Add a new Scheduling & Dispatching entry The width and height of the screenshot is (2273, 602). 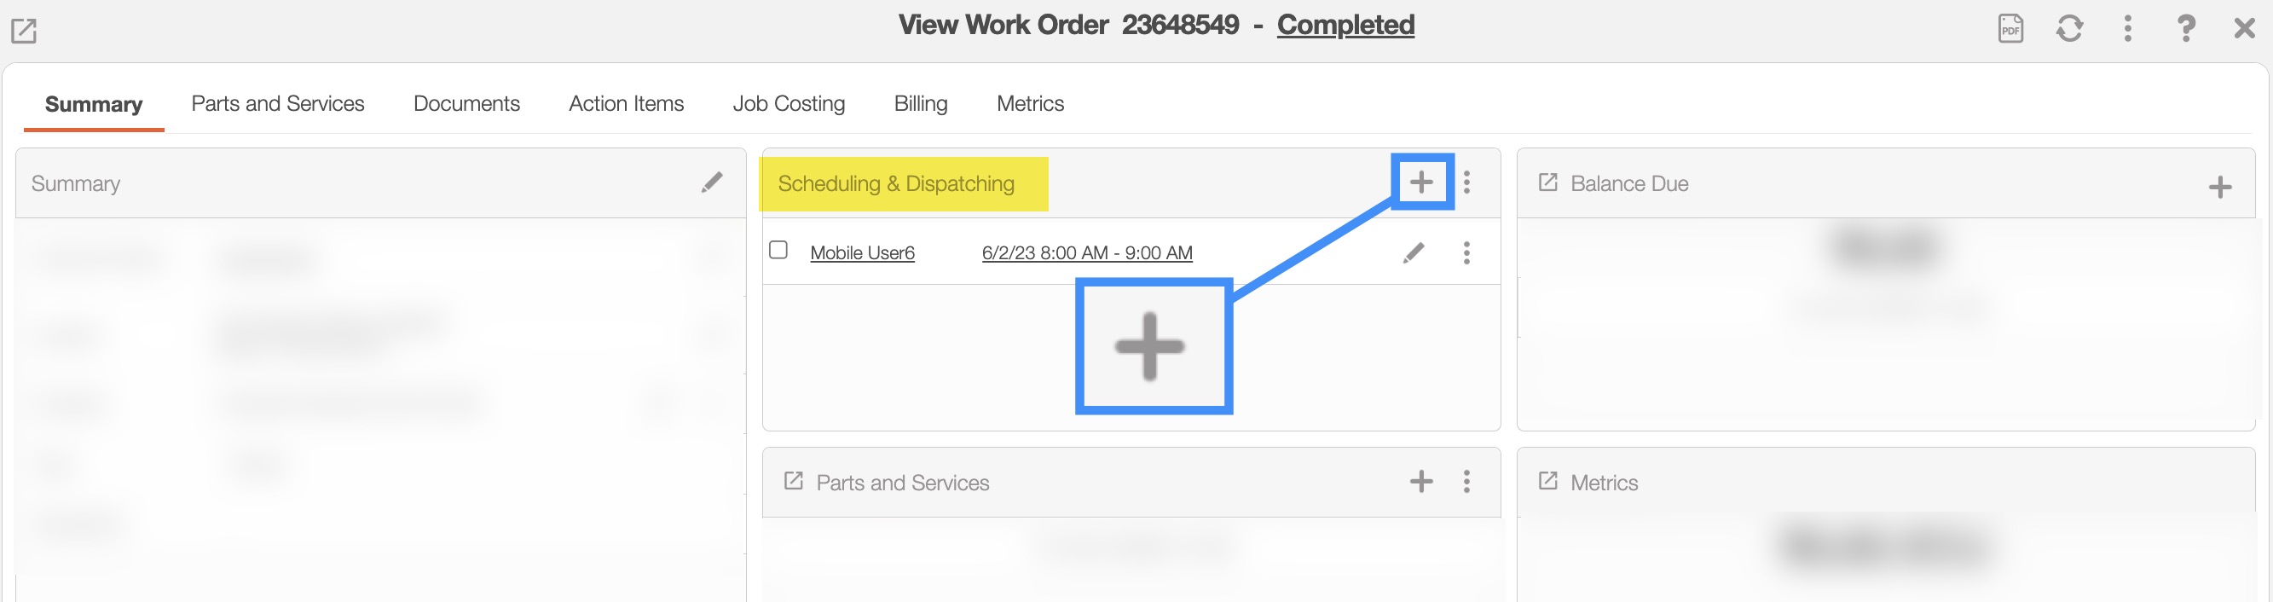(x=1420, y=182)
